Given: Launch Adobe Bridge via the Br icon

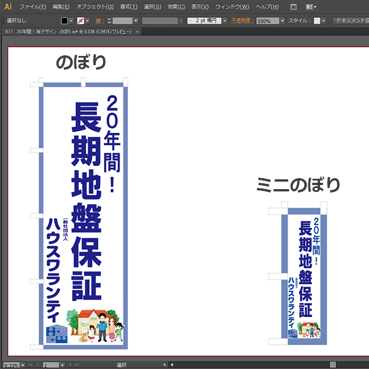Looking at the screenshot, I should pyautogui.click(x=293, y=7).
